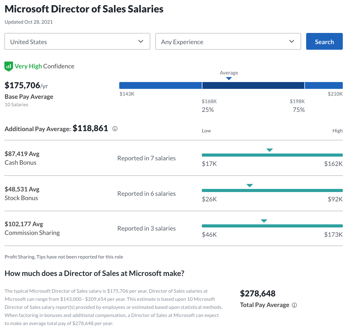Click the info icon next to Total Pay Average
The height and width of the screenshot is (330, 349).
tap(294, 305)
